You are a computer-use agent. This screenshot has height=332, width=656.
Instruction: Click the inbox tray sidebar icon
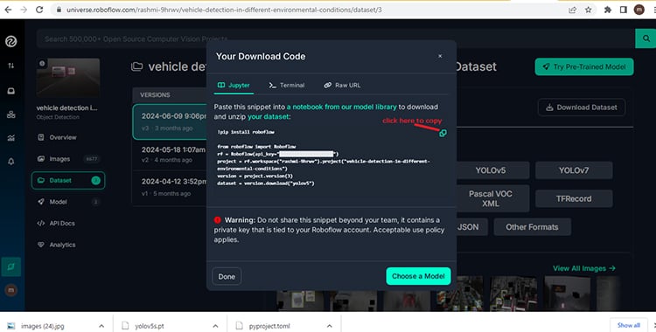point(10,91)
